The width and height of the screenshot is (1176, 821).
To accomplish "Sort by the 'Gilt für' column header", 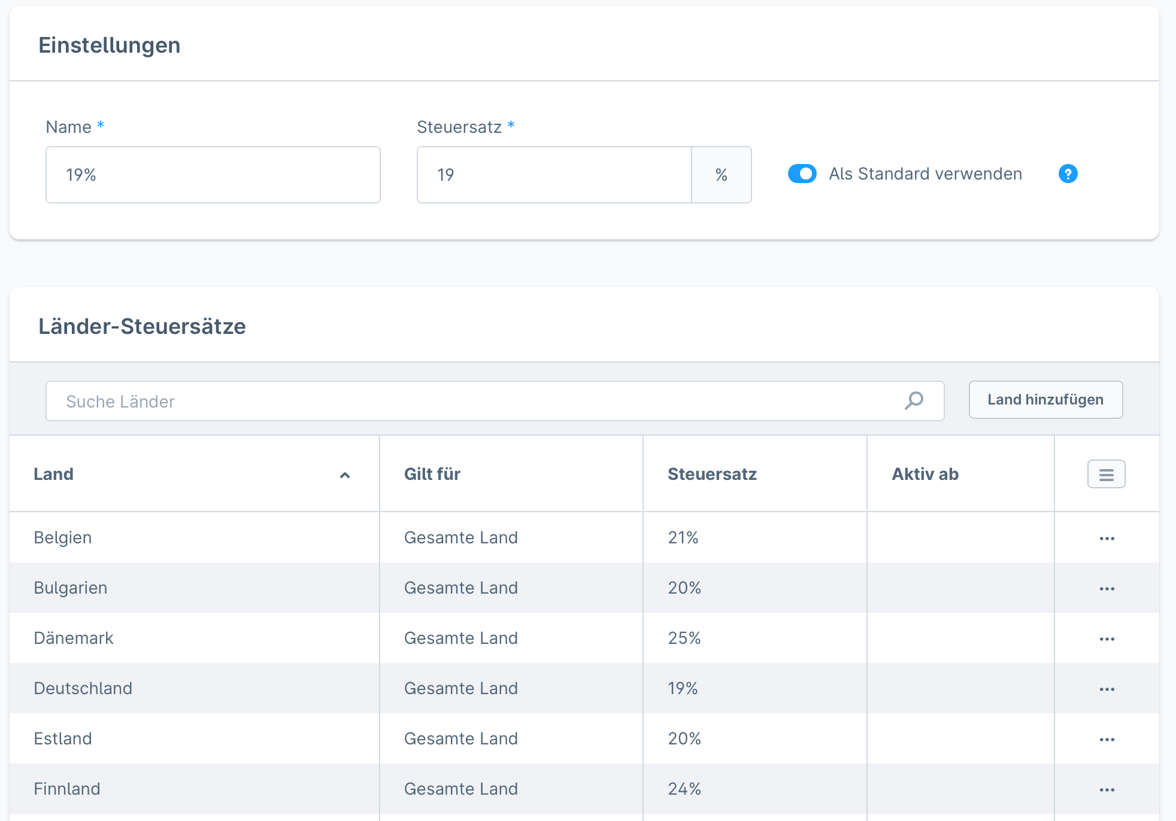I will pyautogui.click(x=432, y=475).
